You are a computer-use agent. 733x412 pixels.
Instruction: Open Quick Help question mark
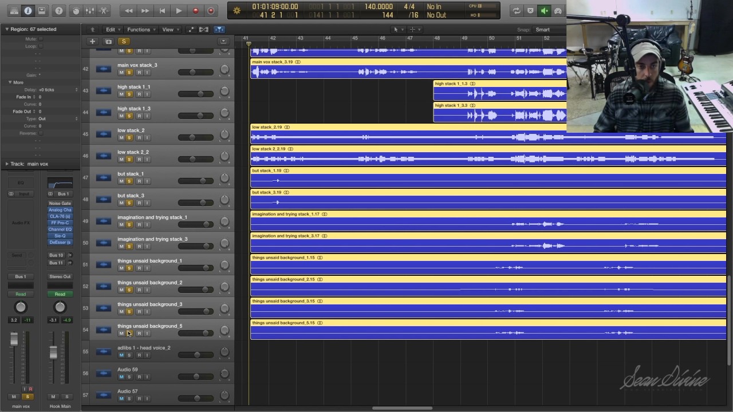59,11
